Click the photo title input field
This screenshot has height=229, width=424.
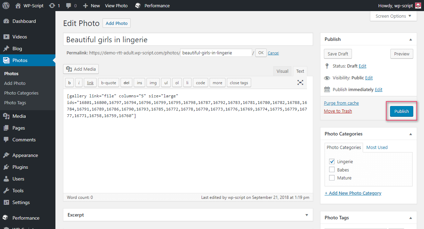click(x=188, y=39)
